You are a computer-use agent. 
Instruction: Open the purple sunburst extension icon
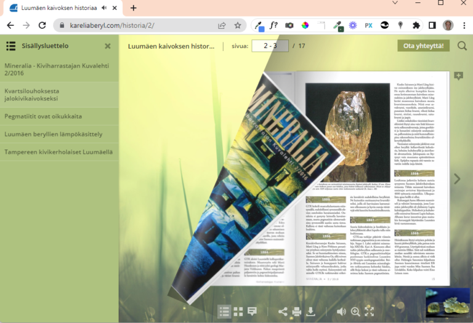click(x=353, y=25)
